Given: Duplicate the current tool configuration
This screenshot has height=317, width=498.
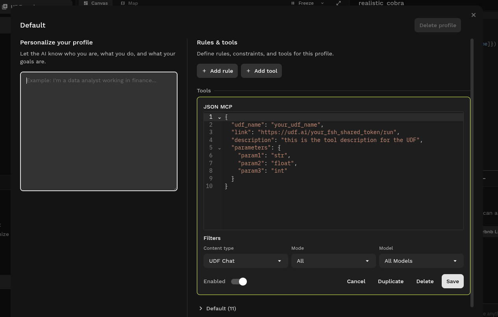Looking at the screenshot, I should (x=391, y=281).
